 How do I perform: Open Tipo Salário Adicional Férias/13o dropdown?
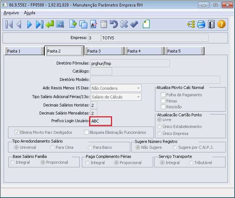[x=116, y=97]
